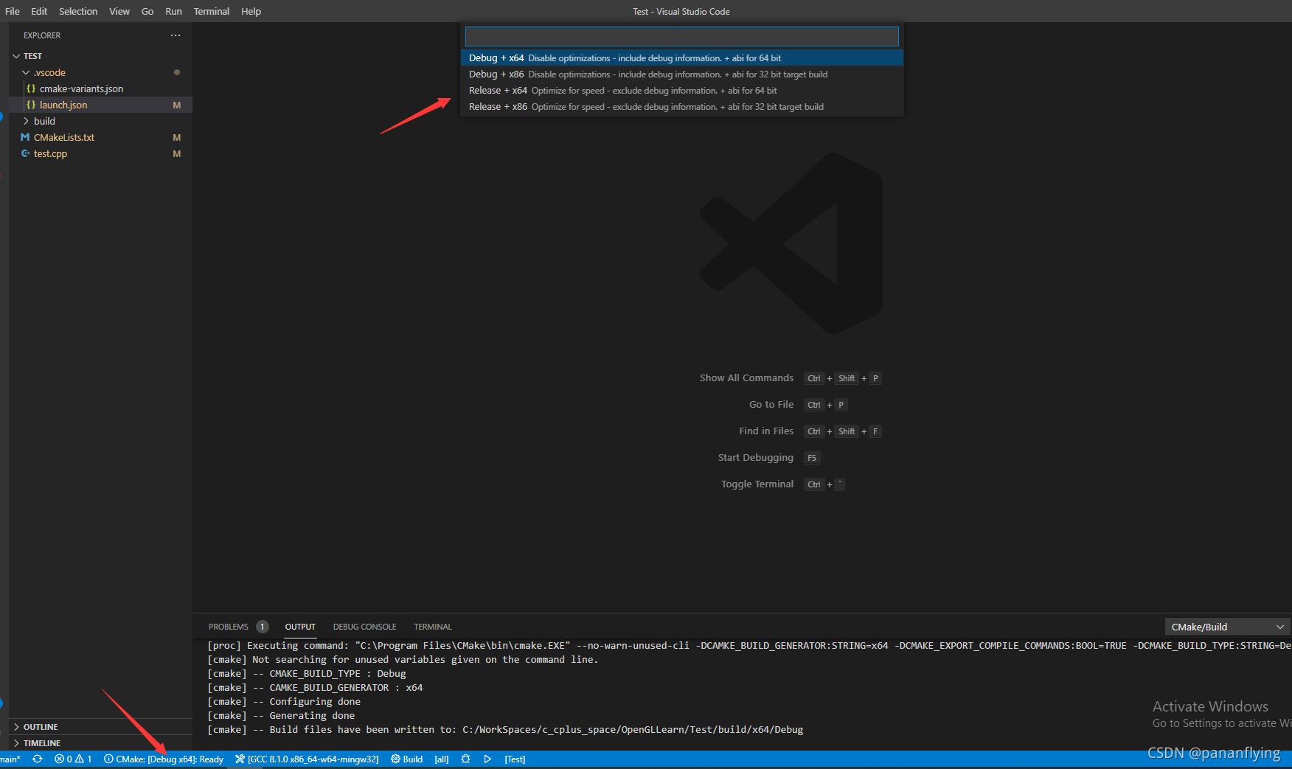Click the Generating done output line

click(281, 715)
